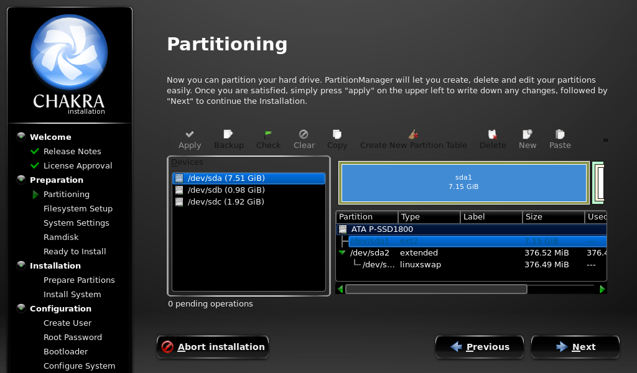637x373 pixels.
Task: Click the Bootloader step
Action: (x=66, y=351)
